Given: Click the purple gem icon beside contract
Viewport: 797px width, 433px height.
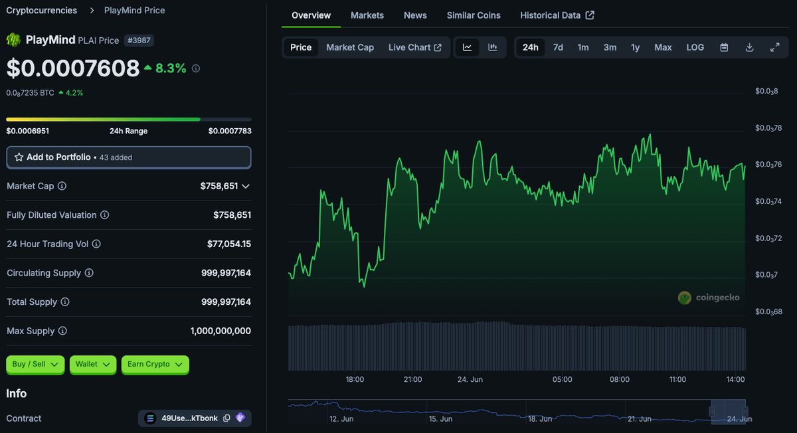Looking at the screenshot, I should (240, 418).
